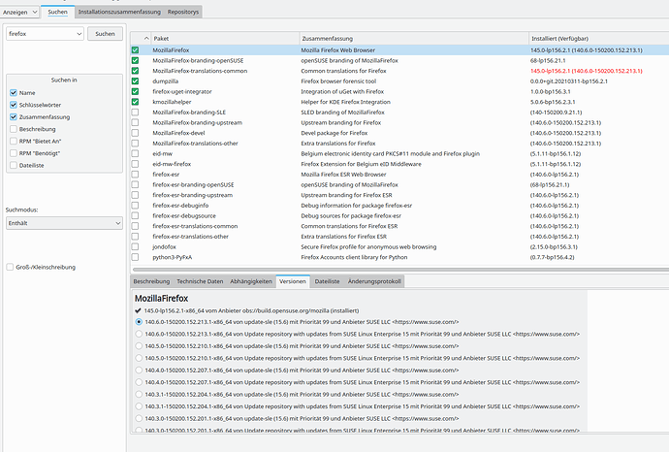The image size is (669, 452).
Task: Open the Anzeigen dropdown menu
Action: [x=19, y=10]
